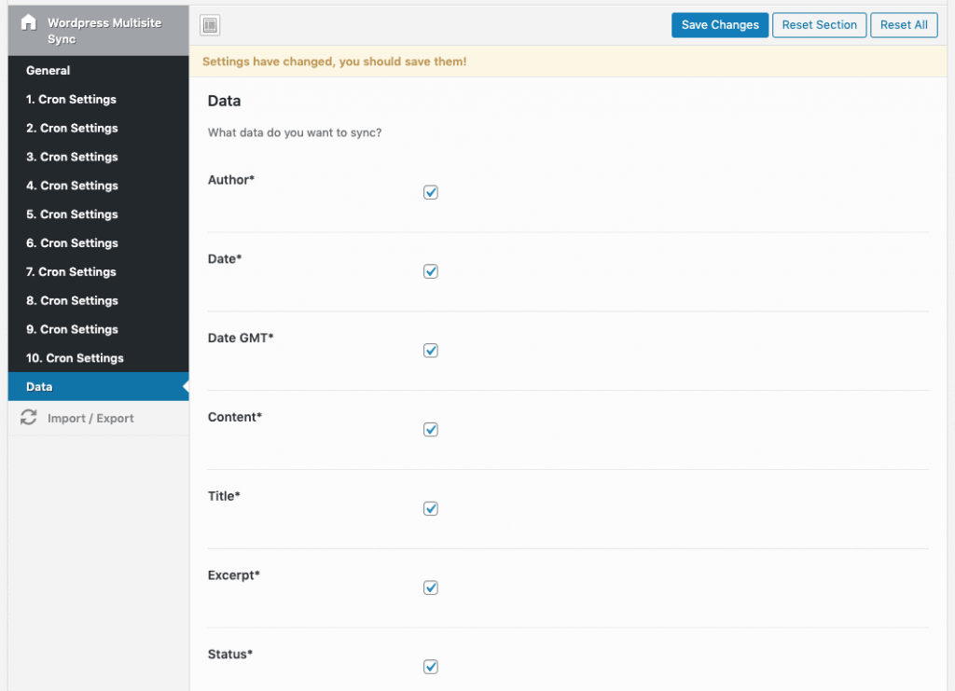
Task: Toggle the Title checkbox
Action: click(x=431, y=509)
